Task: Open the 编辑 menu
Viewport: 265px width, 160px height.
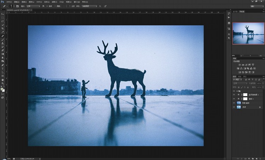Action: 17,2
